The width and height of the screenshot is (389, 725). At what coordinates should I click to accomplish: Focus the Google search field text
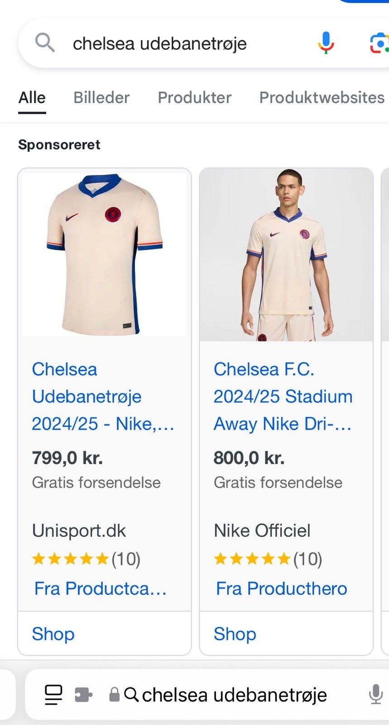(x=160, y=43)
